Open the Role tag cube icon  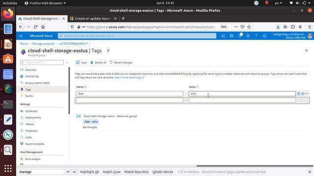[x=303, y=93]
